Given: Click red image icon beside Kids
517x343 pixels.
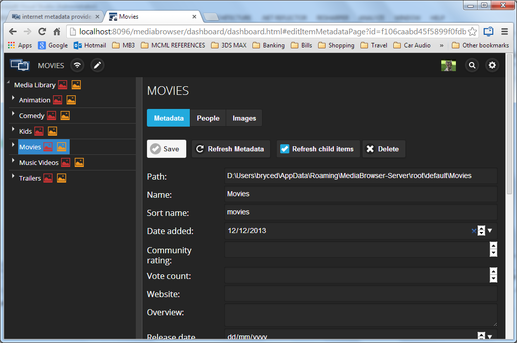Looking at the screenshot, I should 39,131.
